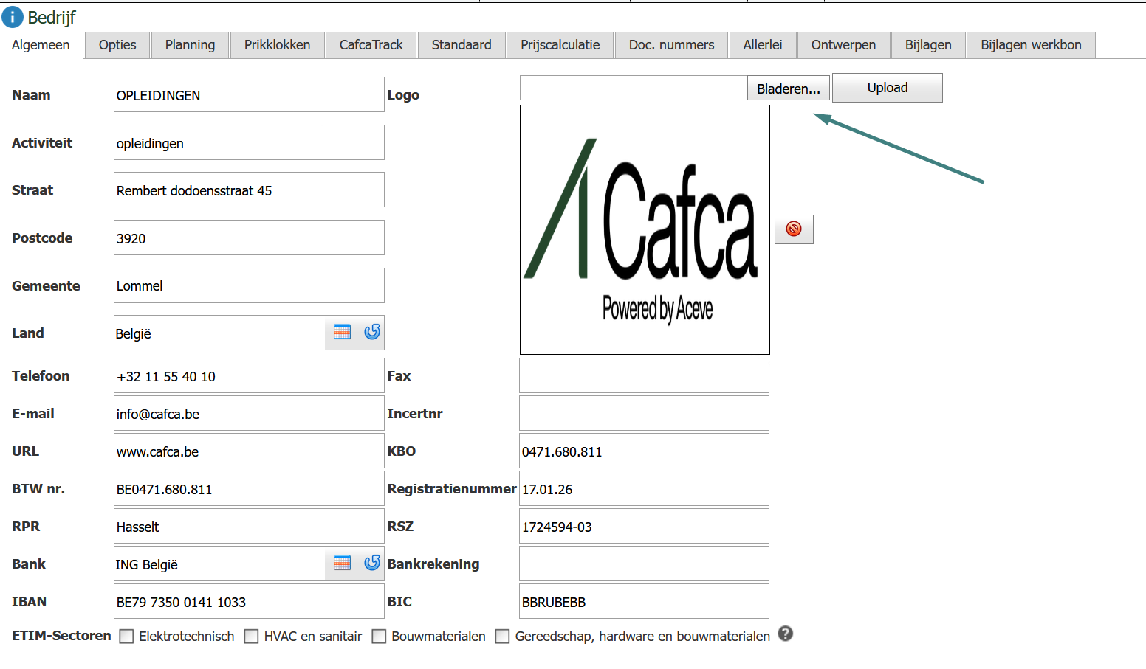Click the Bladeren... browse button
Image resolution: width=1146 pixels, height=669 pixels.
[x=789, y=89]
